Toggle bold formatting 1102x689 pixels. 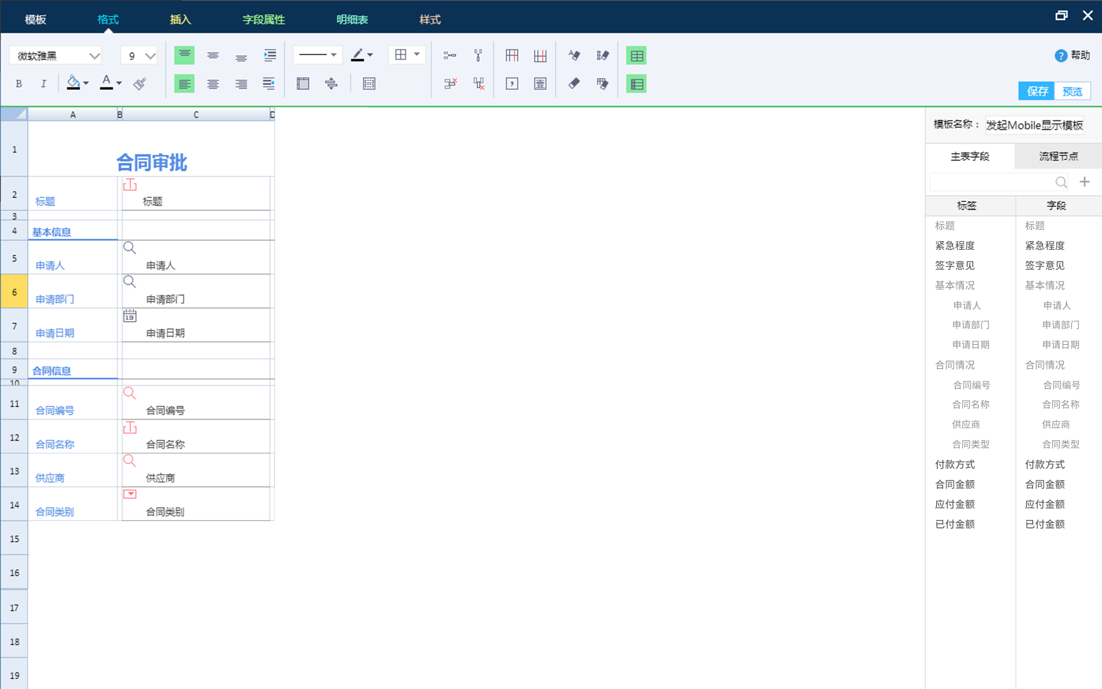pos(19,84)
